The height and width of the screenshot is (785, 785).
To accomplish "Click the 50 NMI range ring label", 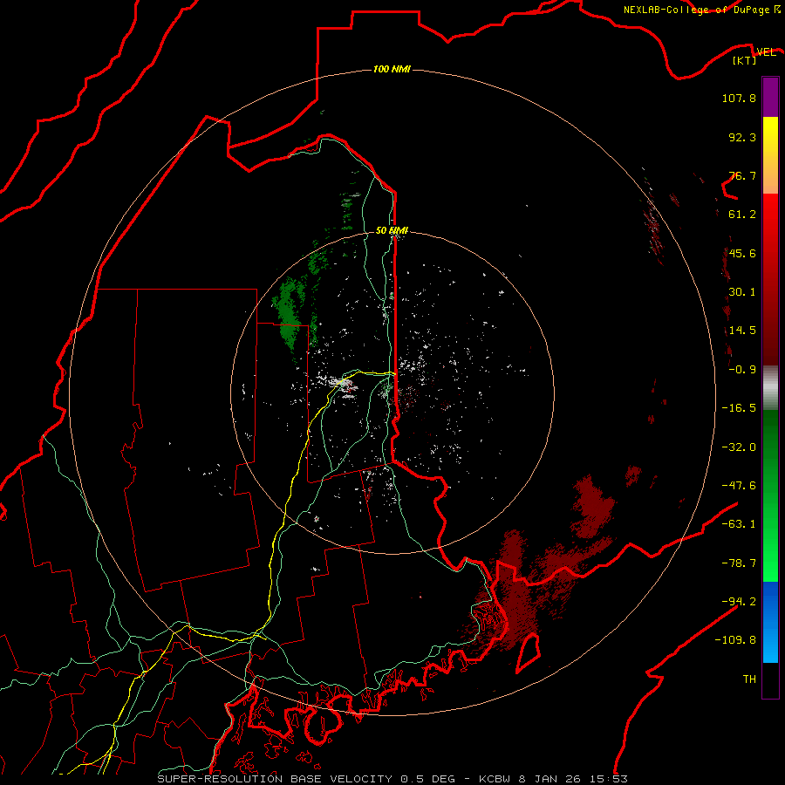I will point(392,230).
